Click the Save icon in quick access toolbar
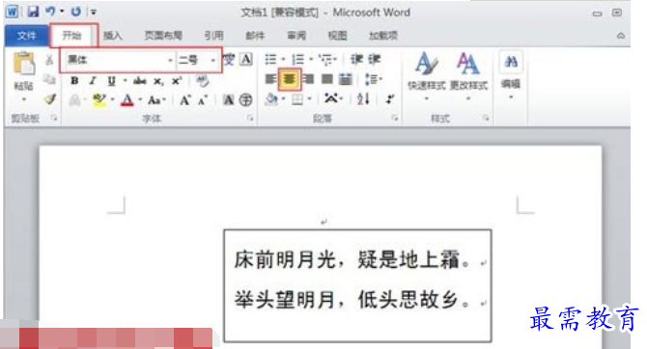 [33, 12]
